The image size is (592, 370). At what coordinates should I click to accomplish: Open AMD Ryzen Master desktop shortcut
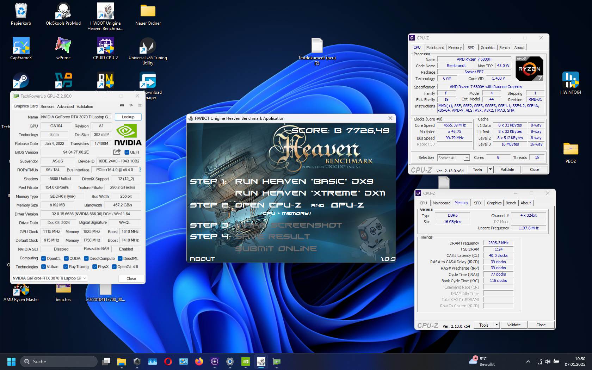coord(21,292)
